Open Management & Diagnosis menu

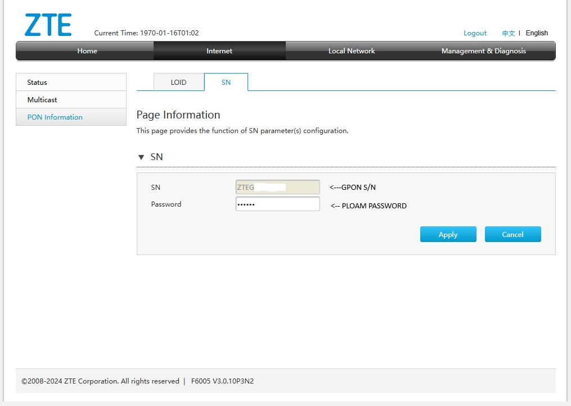click(x=484, y=51)
